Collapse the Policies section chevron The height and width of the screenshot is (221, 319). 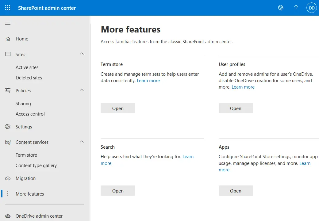coord(82,90)
